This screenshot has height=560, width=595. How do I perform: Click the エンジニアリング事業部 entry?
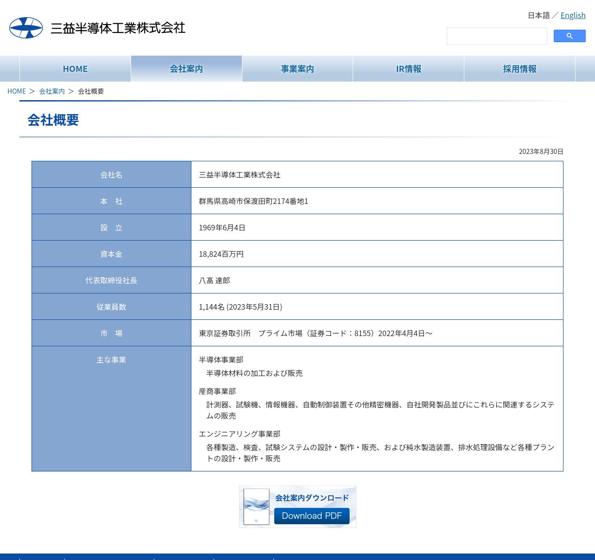pos(240,434)
